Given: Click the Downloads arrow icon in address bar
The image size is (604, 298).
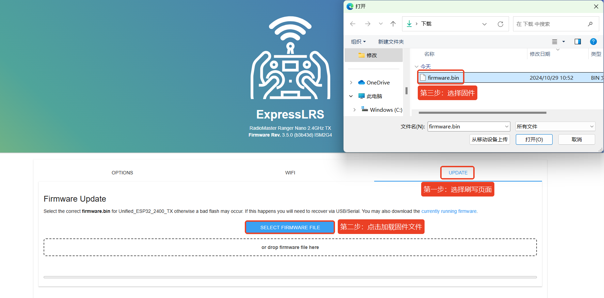Looking at the screenshot, I should click(409, 24).
